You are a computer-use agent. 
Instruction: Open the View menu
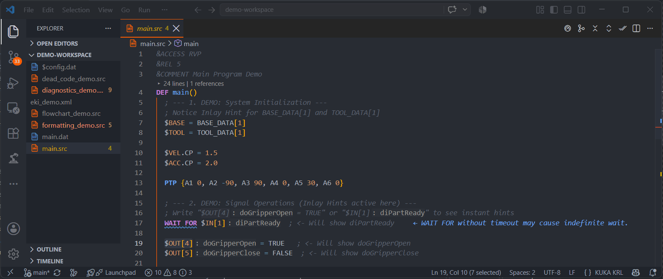click(x=105, y=10)
